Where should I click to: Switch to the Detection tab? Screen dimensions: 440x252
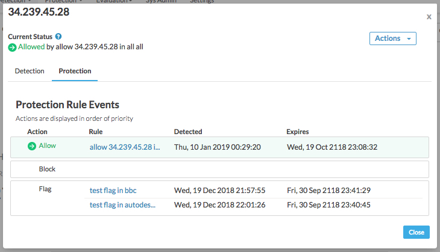pos(30,71)
